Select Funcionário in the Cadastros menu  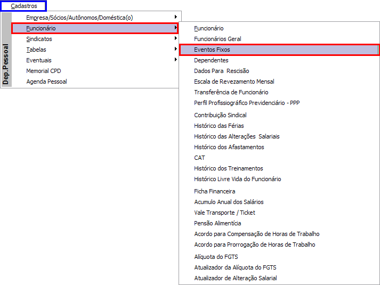click(x=95, y=28)
